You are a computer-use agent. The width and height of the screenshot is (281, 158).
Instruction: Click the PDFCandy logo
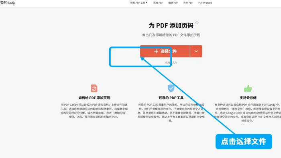tap(7, 3)
